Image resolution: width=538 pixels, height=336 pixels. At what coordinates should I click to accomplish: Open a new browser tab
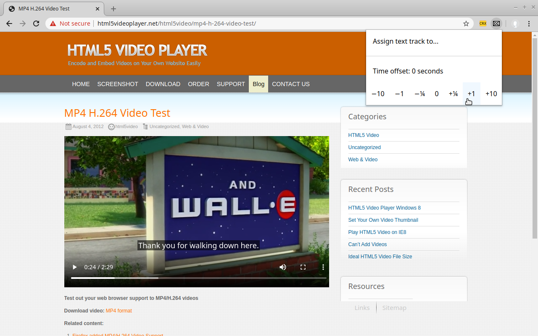(x=113, y=9)
